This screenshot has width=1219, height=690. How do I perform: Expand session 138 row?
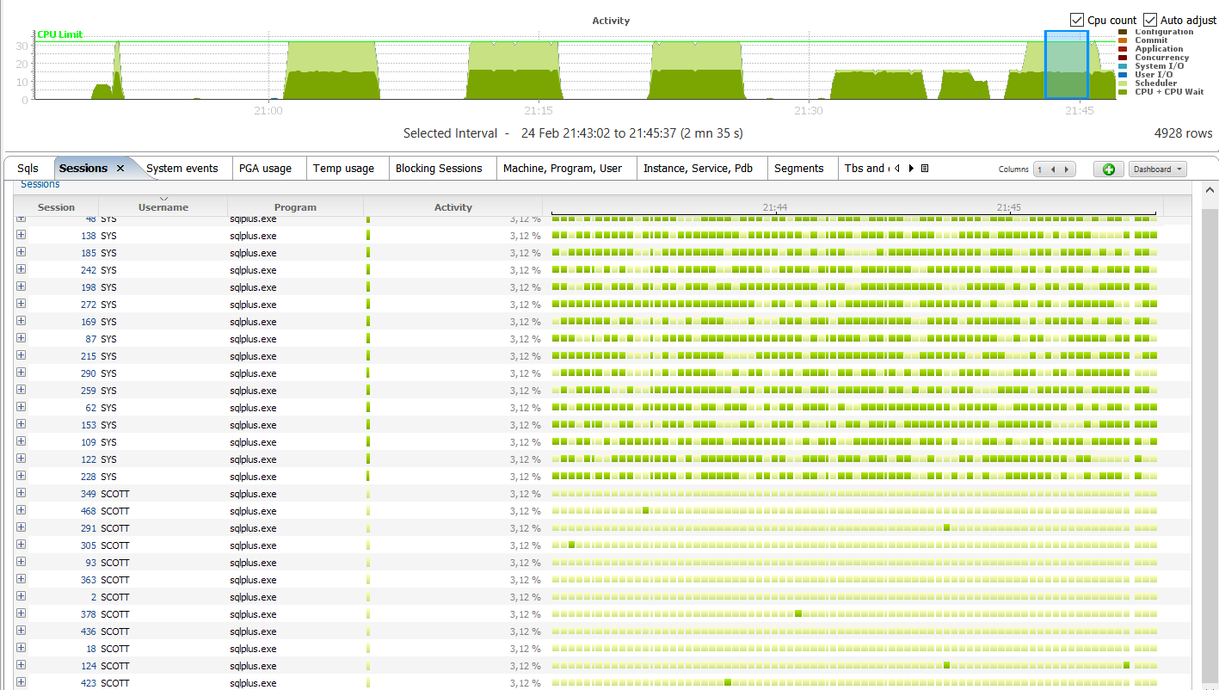pos(21,235)
